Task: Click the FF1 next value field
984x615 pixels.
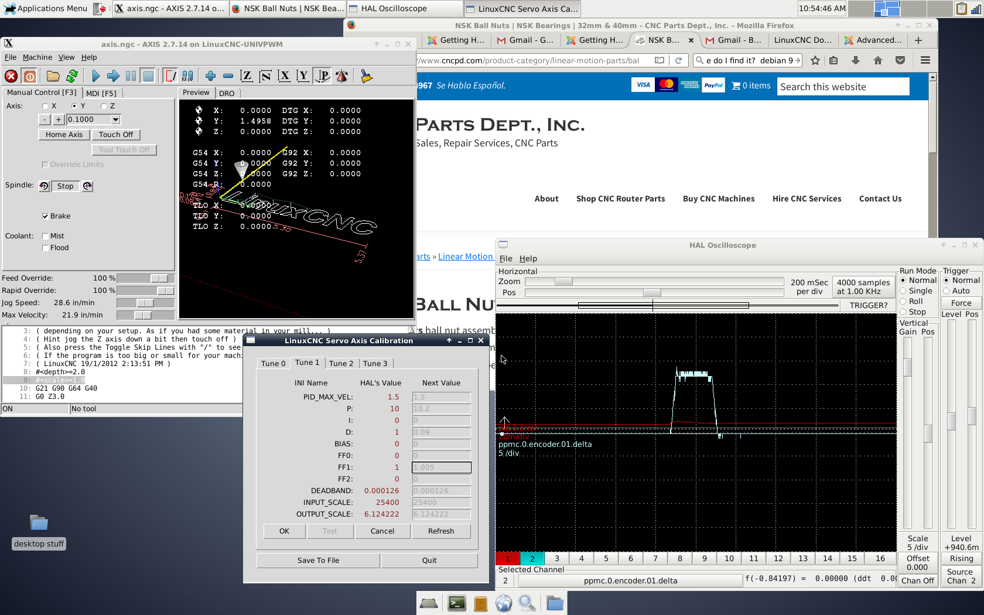Action: (x=442, y=467)
